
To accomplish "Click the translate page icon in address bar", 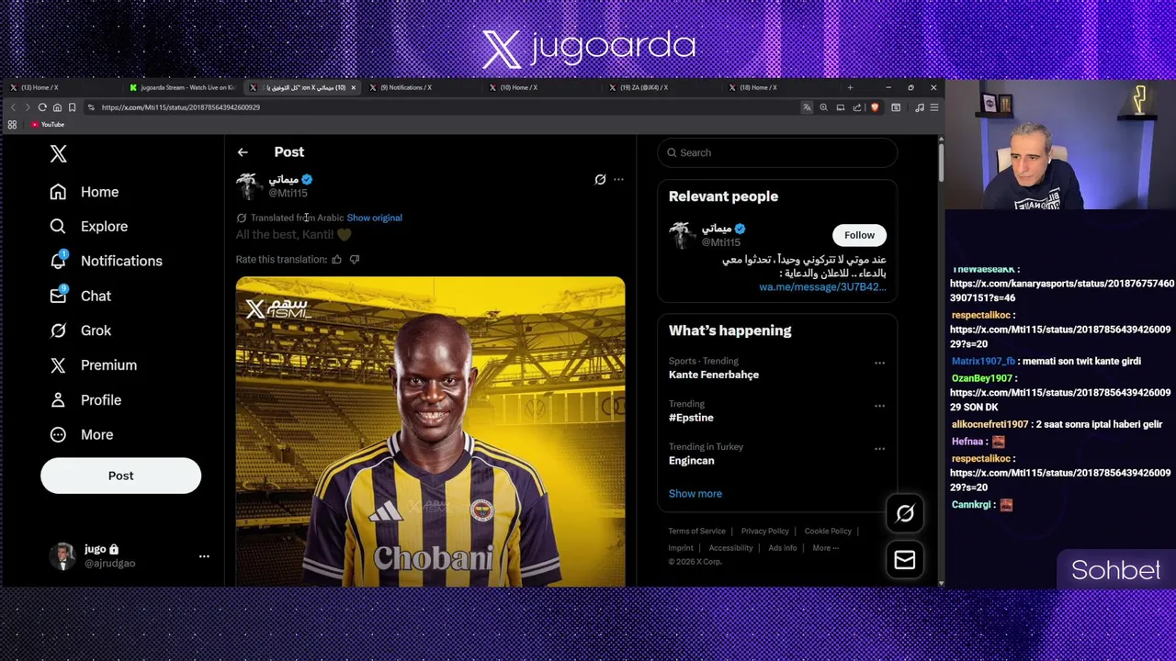I will [x=807, y=107].
